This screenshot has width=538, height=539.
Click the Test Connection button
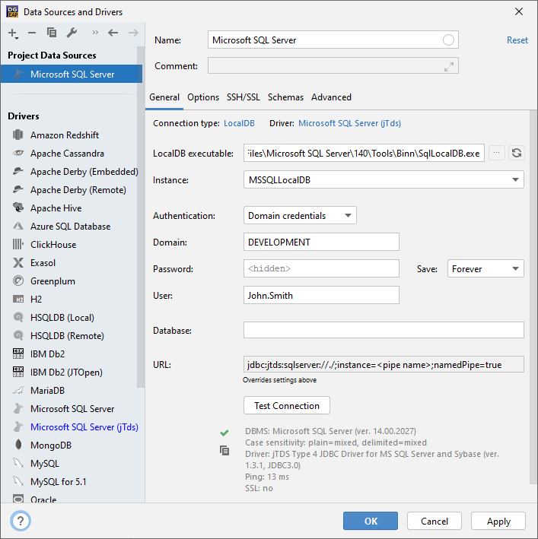tap(287, 405)
